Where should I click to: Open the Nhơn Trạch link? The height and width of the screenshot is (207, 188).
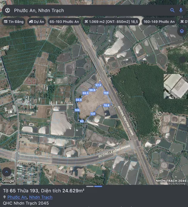coord(41,197)
